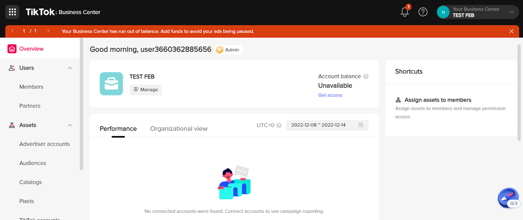Click the no connected accounts illustration
Viewport: 523px width, 220px height.
[234, 182]
